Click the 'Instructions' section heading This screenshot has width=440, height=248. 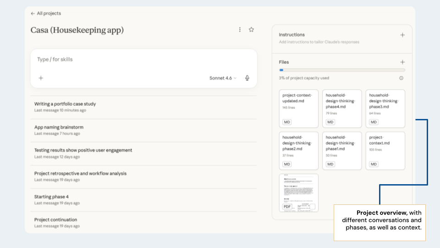coord(291,34)
